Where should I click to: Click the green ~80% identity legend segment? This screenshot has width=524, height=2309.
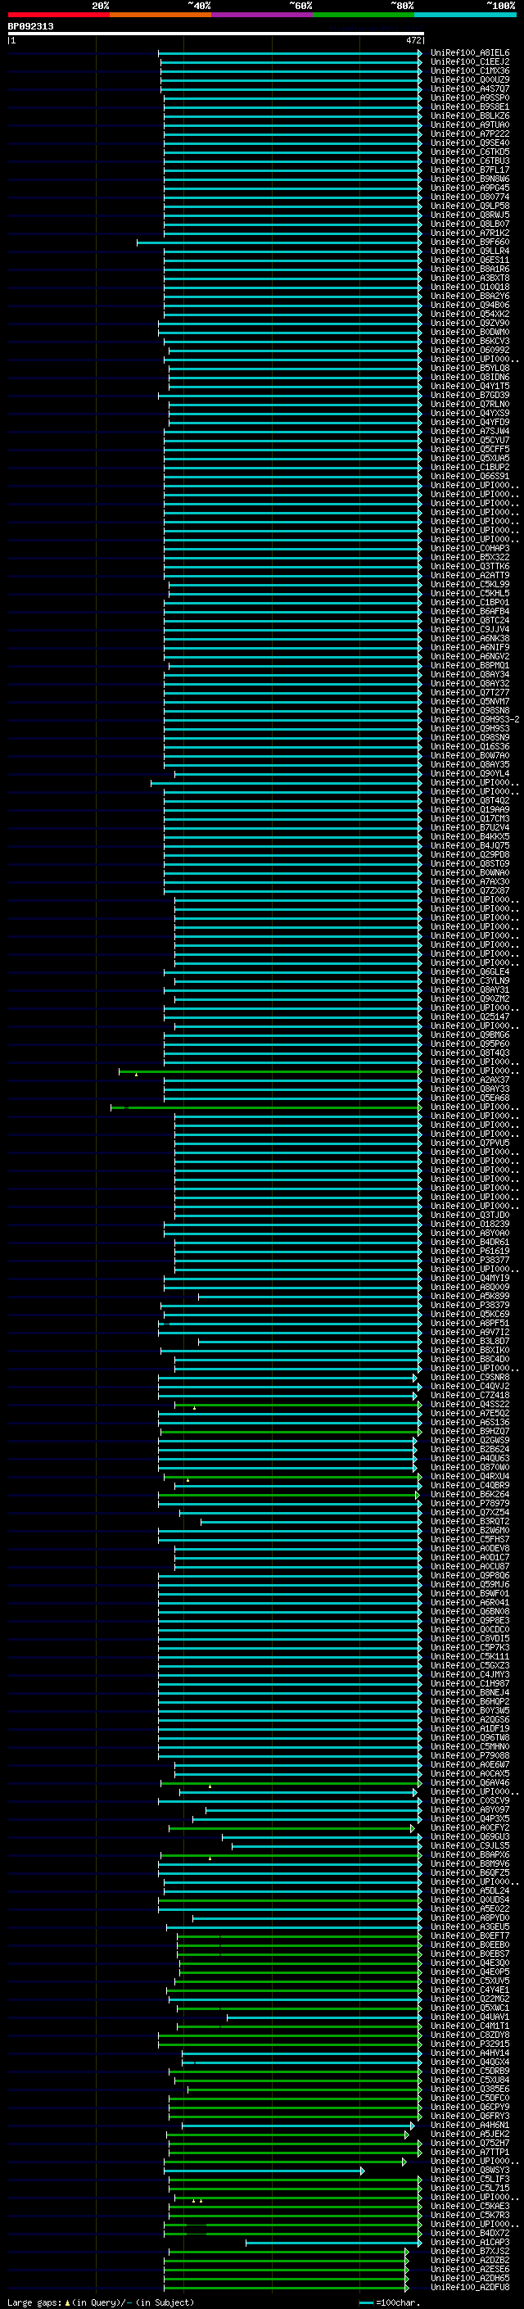(x=364, y=15)
